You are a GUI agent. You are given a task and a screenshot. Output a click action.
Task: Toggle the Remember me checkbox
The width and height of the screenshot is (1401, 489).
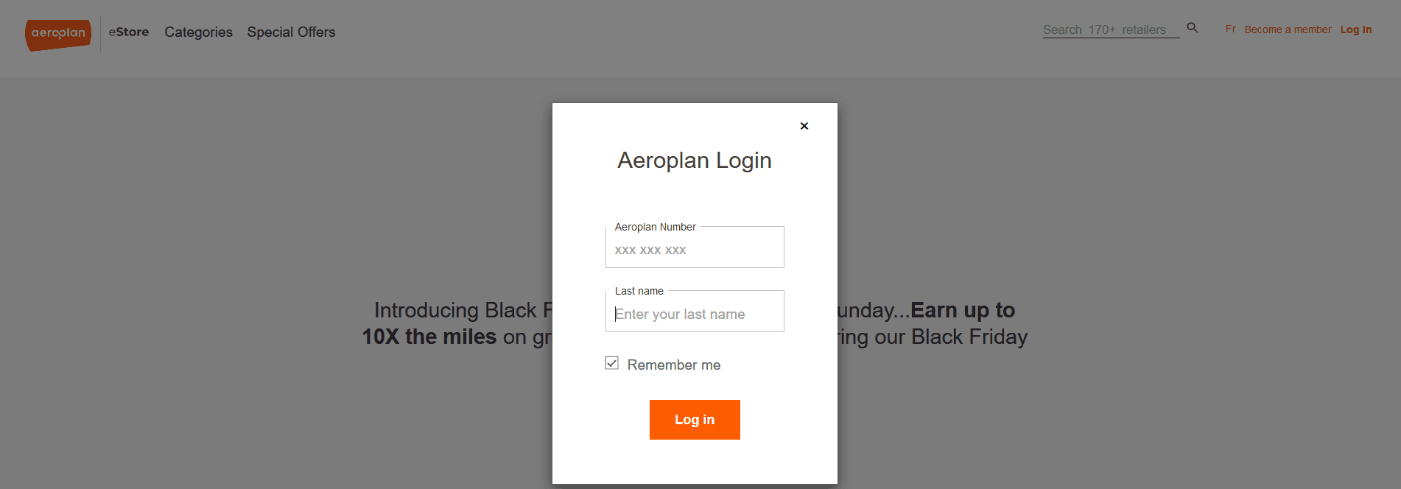click(612, 363)
